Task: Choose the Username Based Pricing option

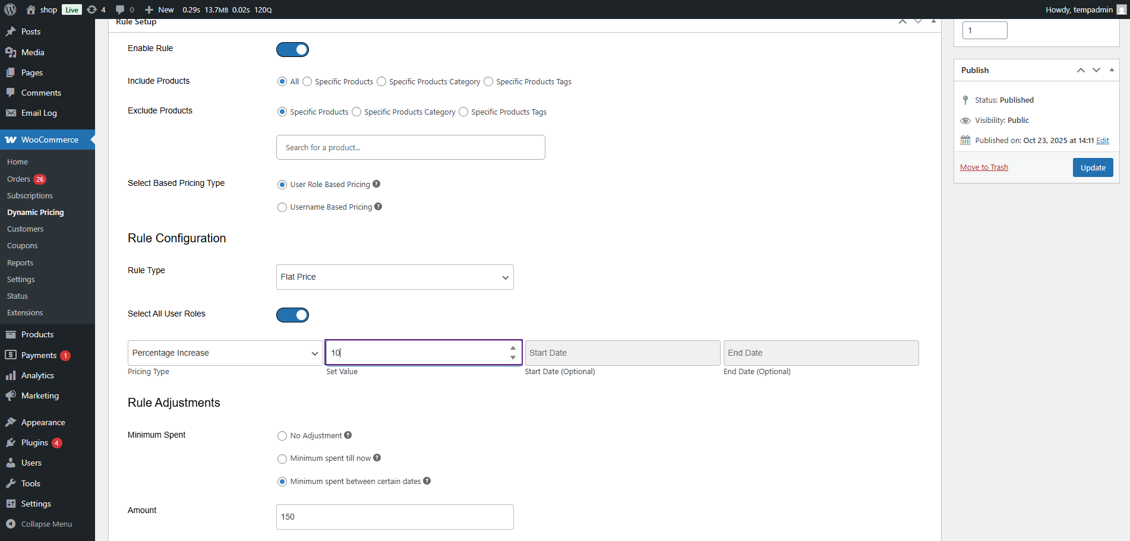Action: tap(282, 207)
